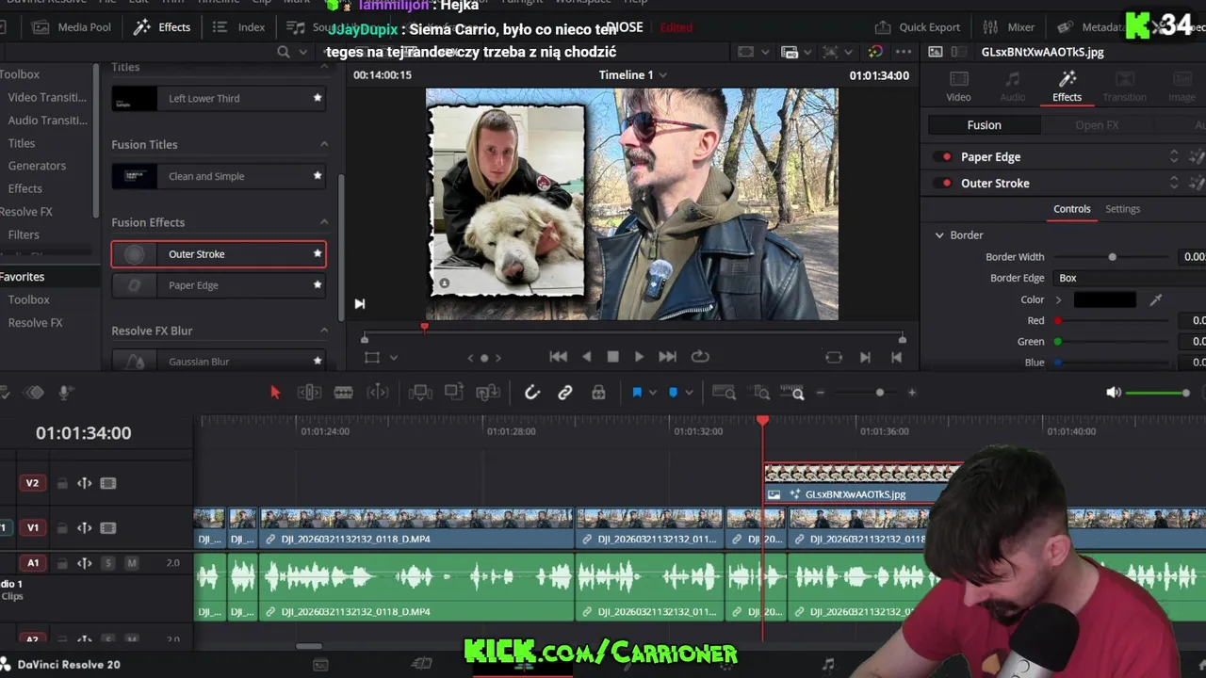Select Paper Edge effect in list
The width and height of the screenshot is (1206, 678).
tap(219, 285)
